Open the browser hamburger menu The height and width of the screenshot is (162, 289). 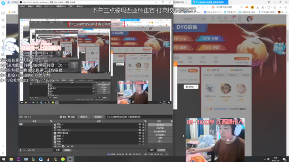coord(286,7)
